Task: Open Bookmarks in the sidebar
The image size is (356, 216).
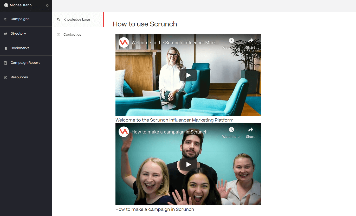Action: click(26, 48)
